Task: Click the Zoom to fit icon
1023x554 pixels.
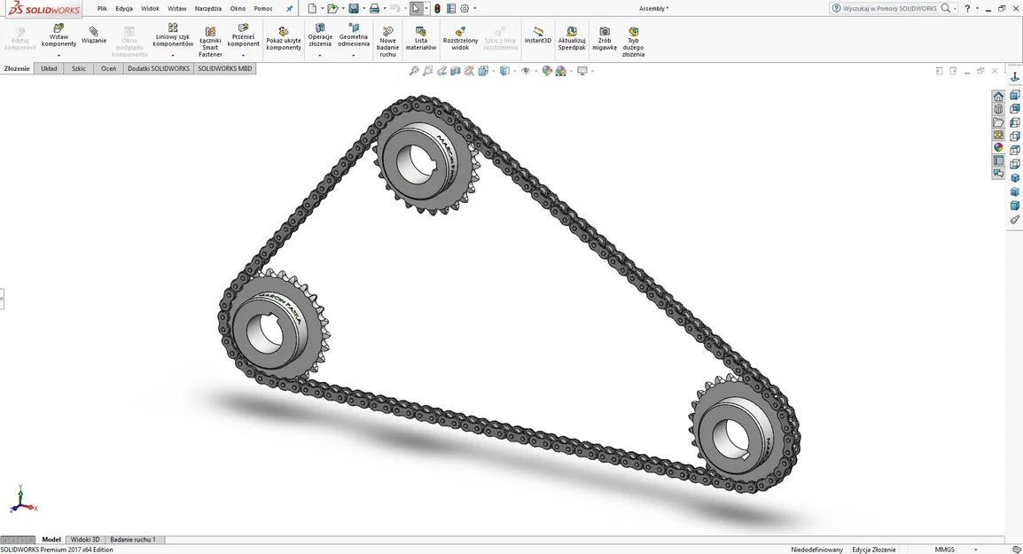Action: click(414, 70)
